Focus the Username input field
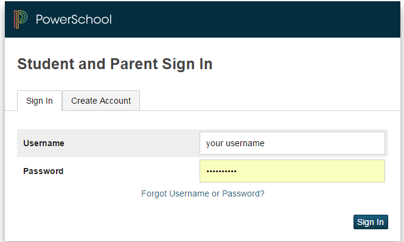The width and height of the screenshot is (404, 242). click(292, 143)
